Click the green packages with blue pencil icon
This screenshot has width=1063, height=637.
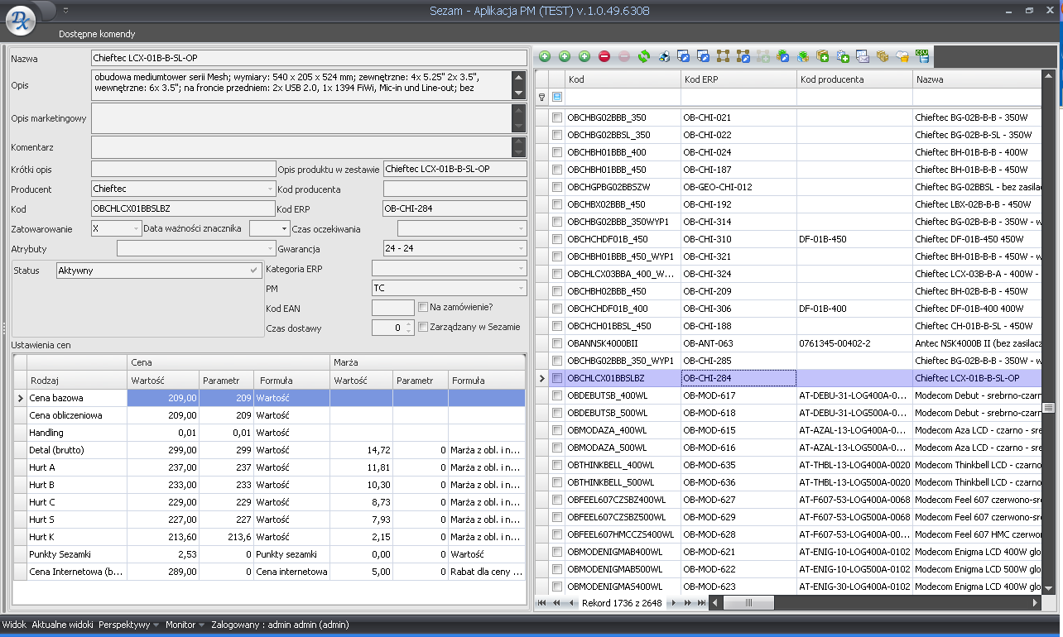pyautogui.click(x=783, y=56)
